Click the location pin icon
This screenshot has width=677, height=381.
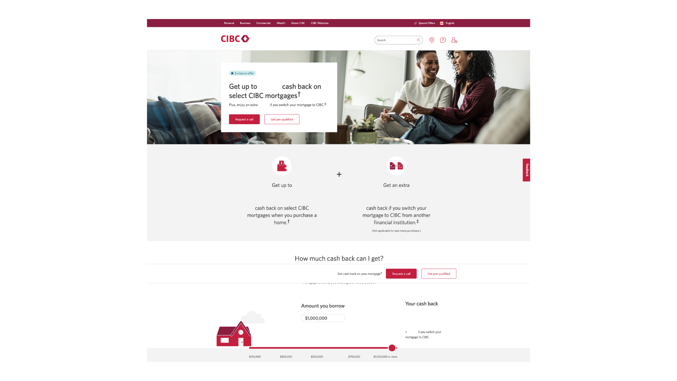click(432, 40)
